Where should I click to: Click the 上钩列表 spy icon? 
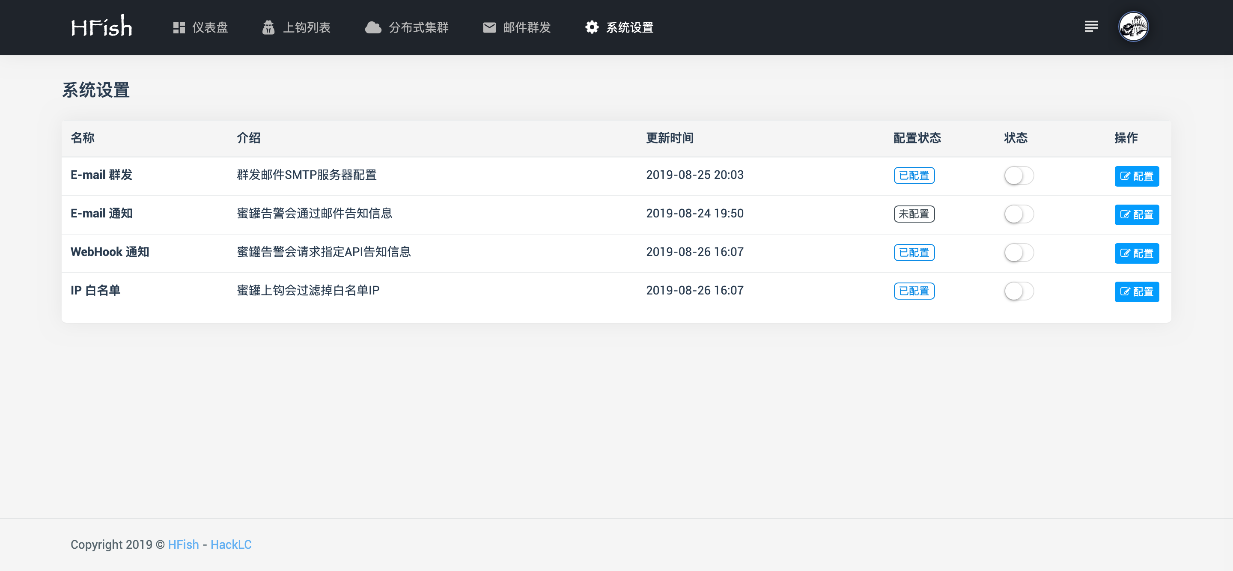pyautogui.click(x=268, y=27)
